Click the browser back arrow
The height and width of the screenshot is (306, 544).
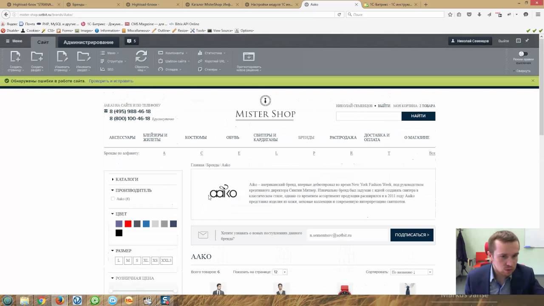point(6,14)
